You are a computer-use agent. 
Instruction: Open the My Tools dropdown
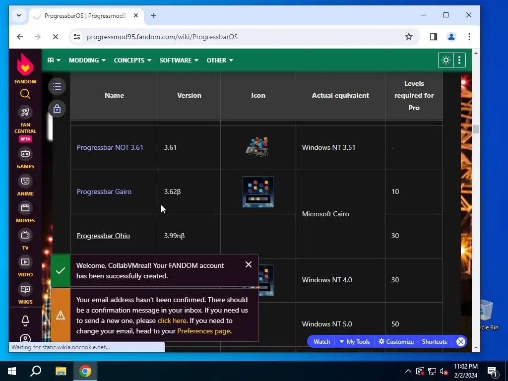354,341
